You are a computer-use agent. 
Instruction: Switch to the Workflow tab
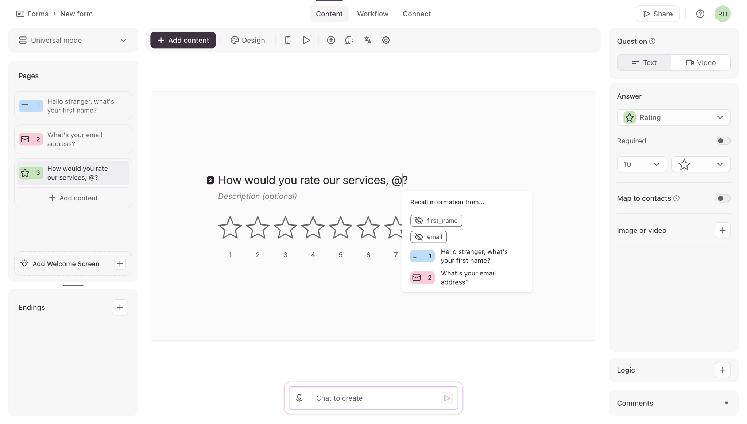pos(372,14)
